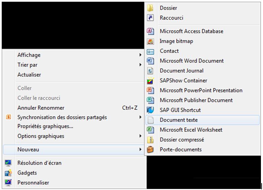Click the Porte-documents briefcase icon
This screenshot has height=190, width=263.
pos(150,149)
